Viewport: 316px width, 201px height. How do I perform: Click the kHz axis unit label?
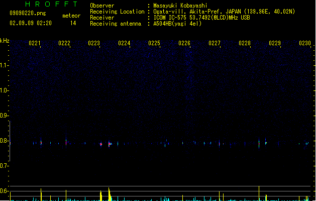point(5,41)
